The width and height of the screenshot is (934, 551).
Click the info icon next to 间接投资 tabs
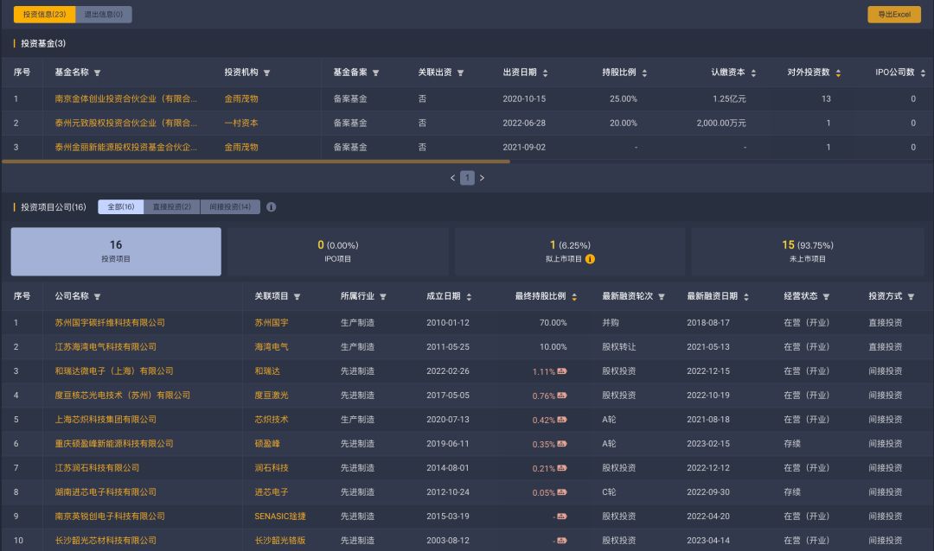click(272, 207)
